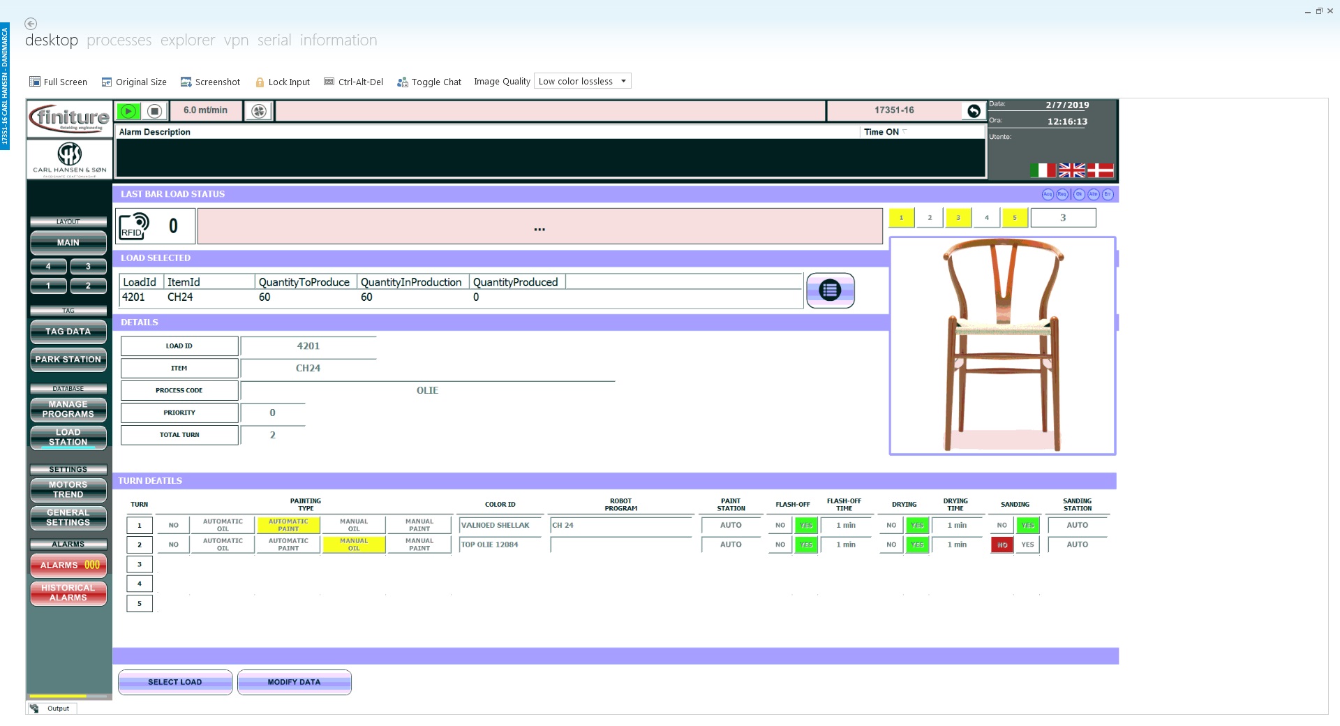Viewport: 1340px width, 726px height.
Task: Switch language with the Italian flag
Action: 1043,170
